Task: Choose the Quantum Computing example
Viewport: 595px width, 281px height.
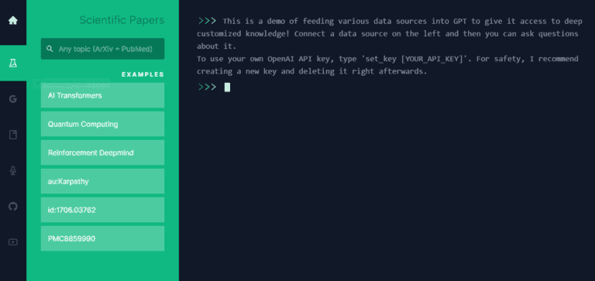Action: click(102, 124)
